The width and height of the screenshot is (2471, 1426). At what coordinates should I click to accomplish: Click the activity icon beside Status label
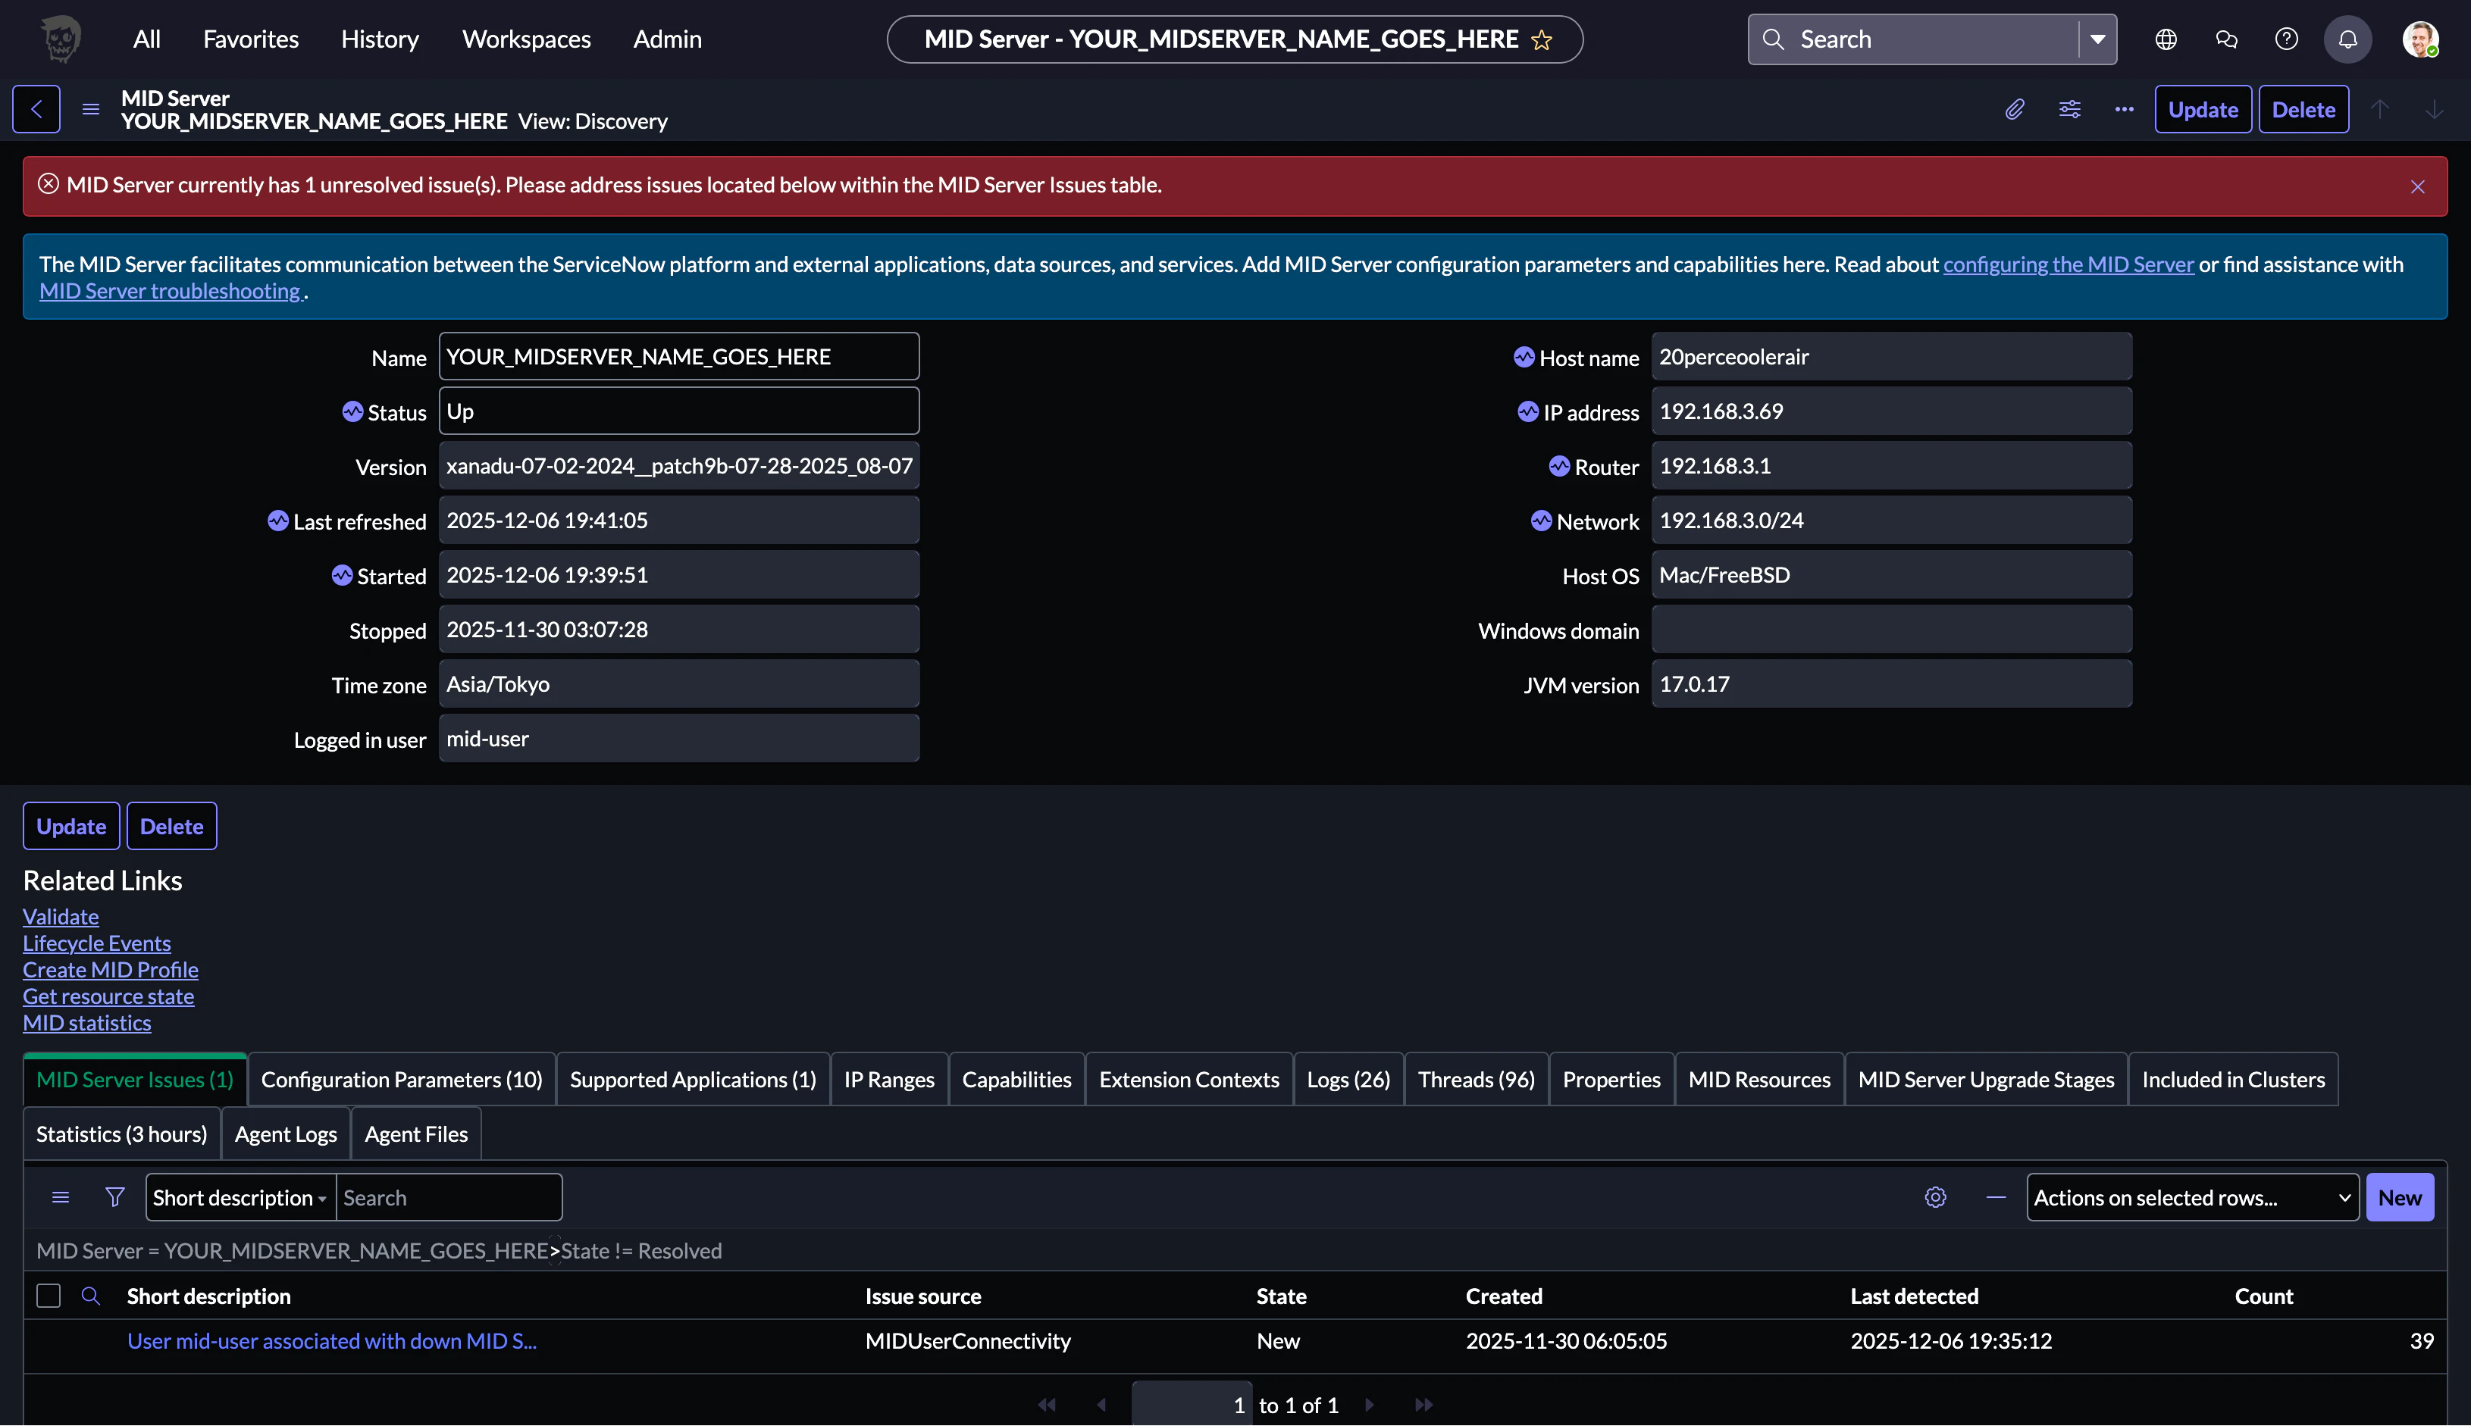pos(352,411)
